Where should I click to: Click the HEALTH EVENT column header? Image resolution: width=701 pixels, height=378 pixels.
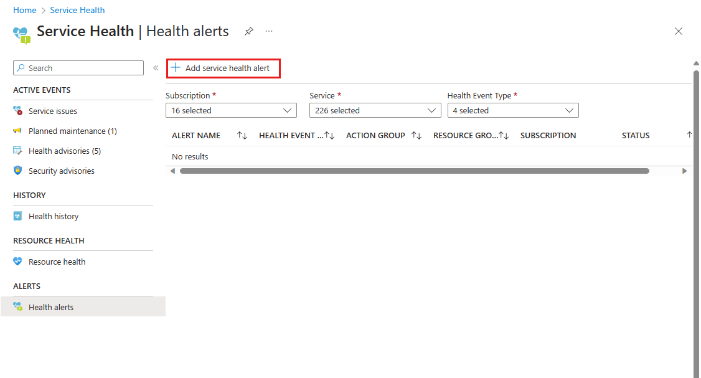(x=291, y=136)
